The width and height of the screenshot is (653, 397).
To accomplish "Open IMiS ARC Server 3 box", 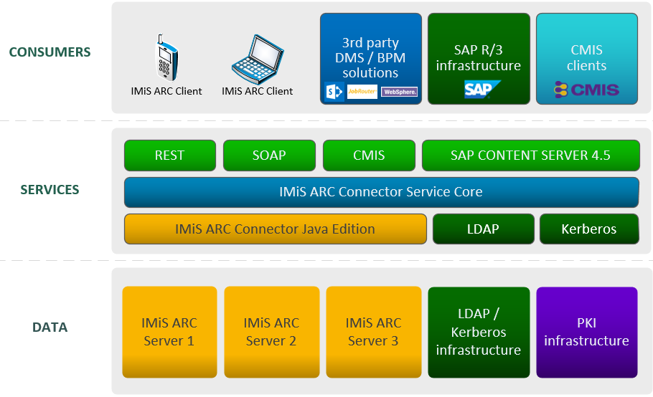I will click(374, 333).
